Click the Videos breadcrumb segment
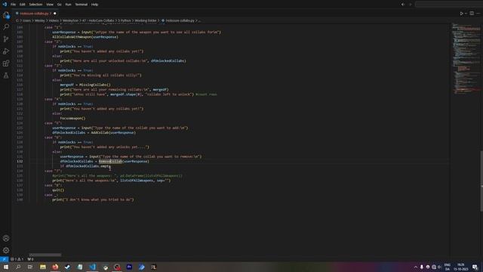This screenshot has width=483, height=272. (54, 20)
